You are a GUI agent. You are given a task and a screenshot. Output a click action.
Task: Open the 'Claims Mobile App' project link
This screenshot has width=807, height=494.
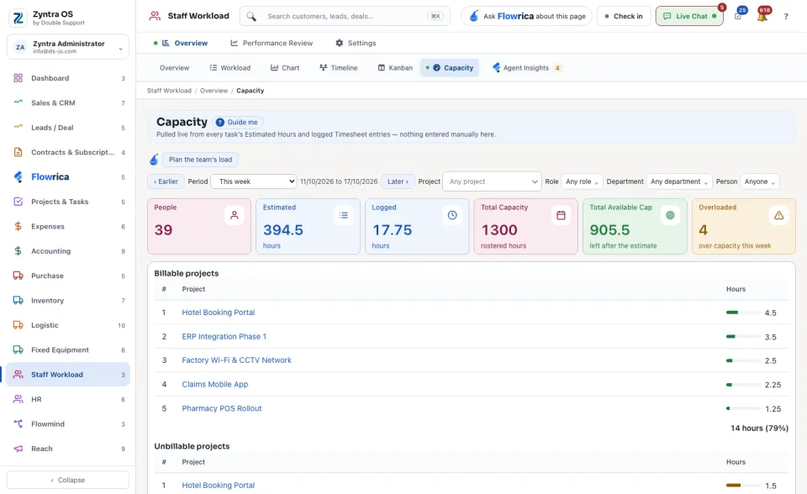coord(214,385)
